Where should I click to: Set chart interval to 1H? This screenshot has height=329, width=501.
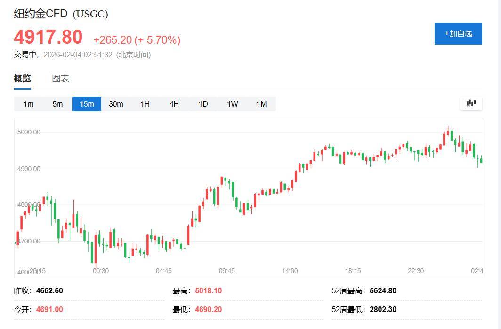(145, 104)
